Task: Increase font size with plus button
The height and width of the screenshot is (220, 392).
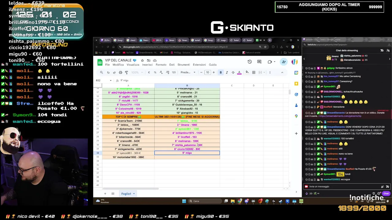Action: pos(213,72)
